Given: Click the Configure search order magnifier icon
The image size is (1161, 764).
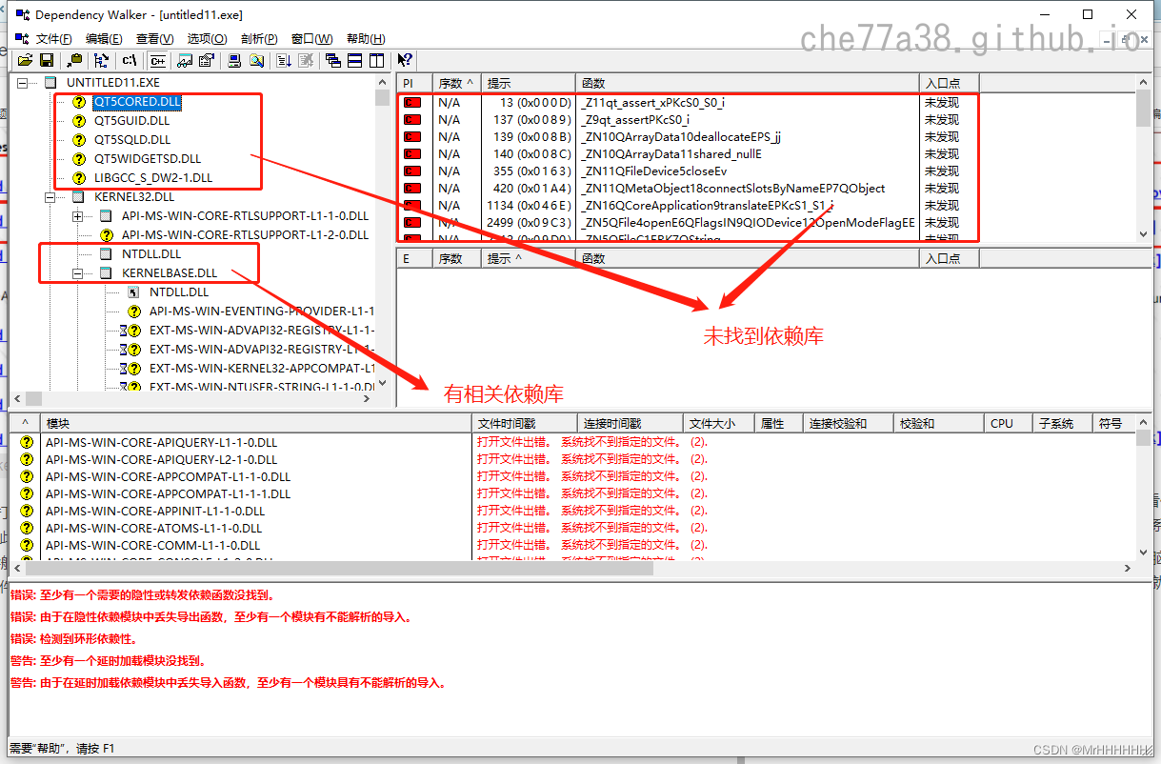Looking at the screenshot, I should (x=255, y=60).
